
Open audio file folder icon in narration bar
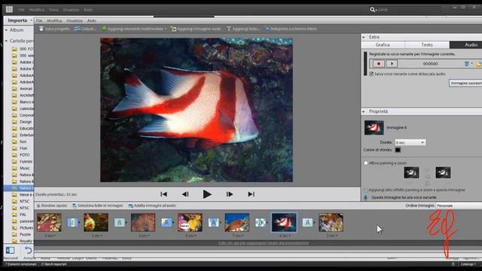[x=478, y=64]
